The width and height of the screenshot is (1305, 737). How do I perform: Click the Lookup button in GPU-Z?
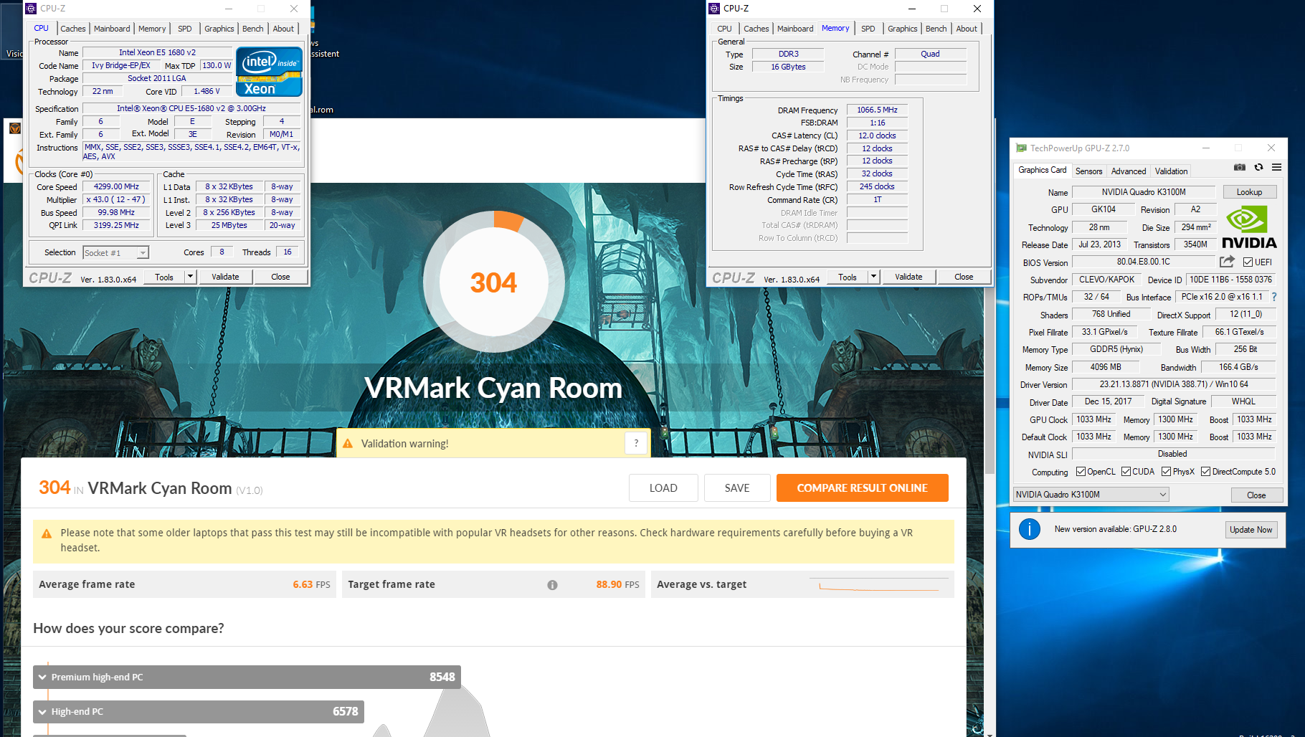tap(1249, 192)
